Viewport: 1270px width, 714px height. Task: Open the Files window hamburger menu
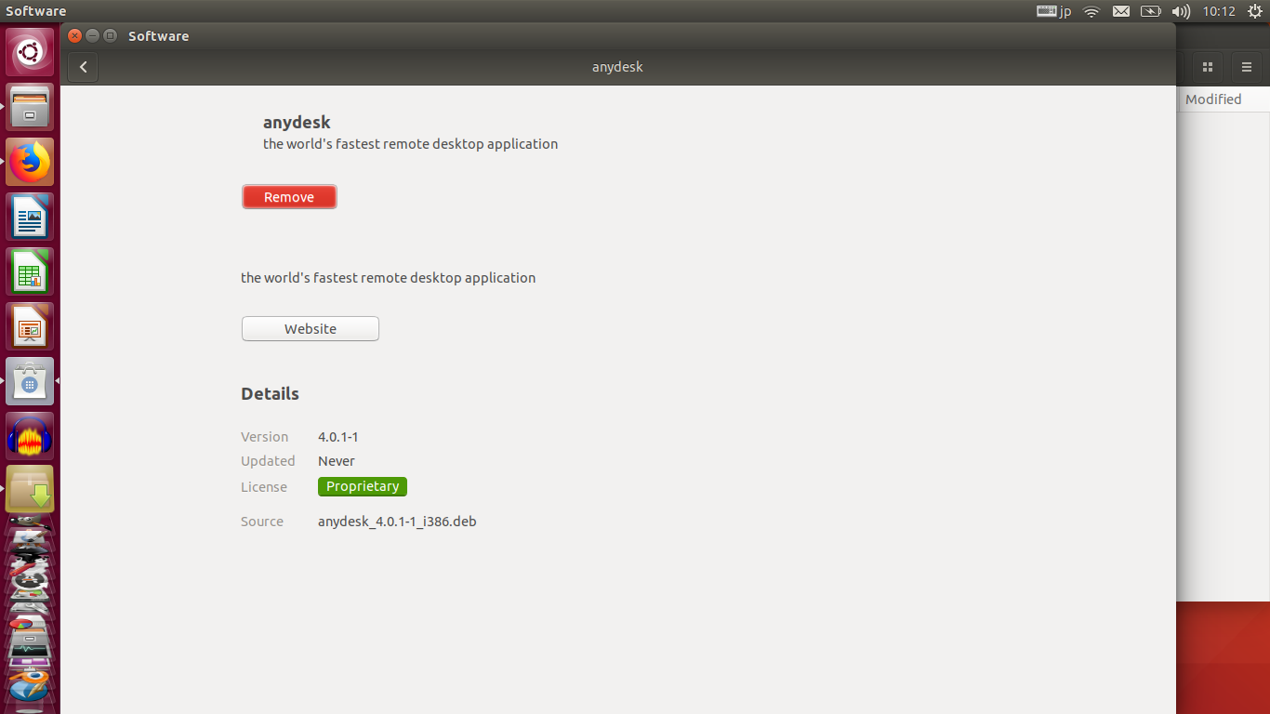1247,67
